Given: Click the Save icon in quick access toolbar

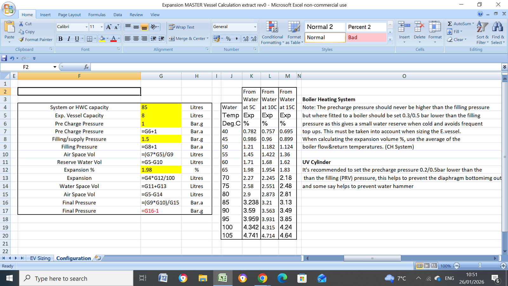Looking at the screenshot, I should [4, 58].
